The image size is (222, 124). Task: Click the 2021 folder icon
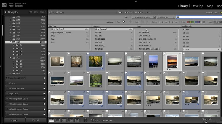(x=14, y=42)
